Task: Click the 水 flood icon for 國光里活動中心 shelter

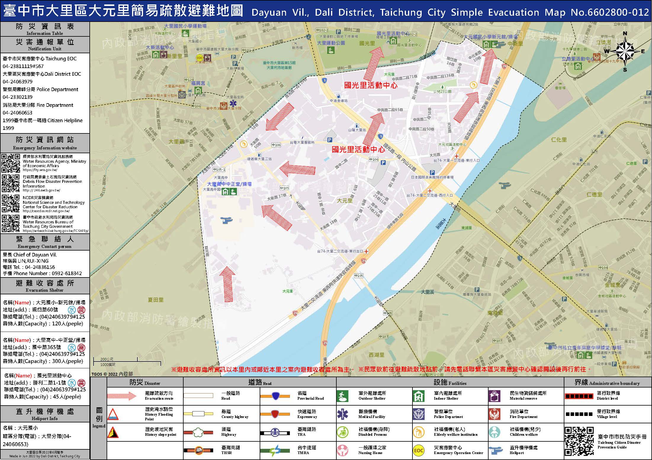Action: click(72, 383)
